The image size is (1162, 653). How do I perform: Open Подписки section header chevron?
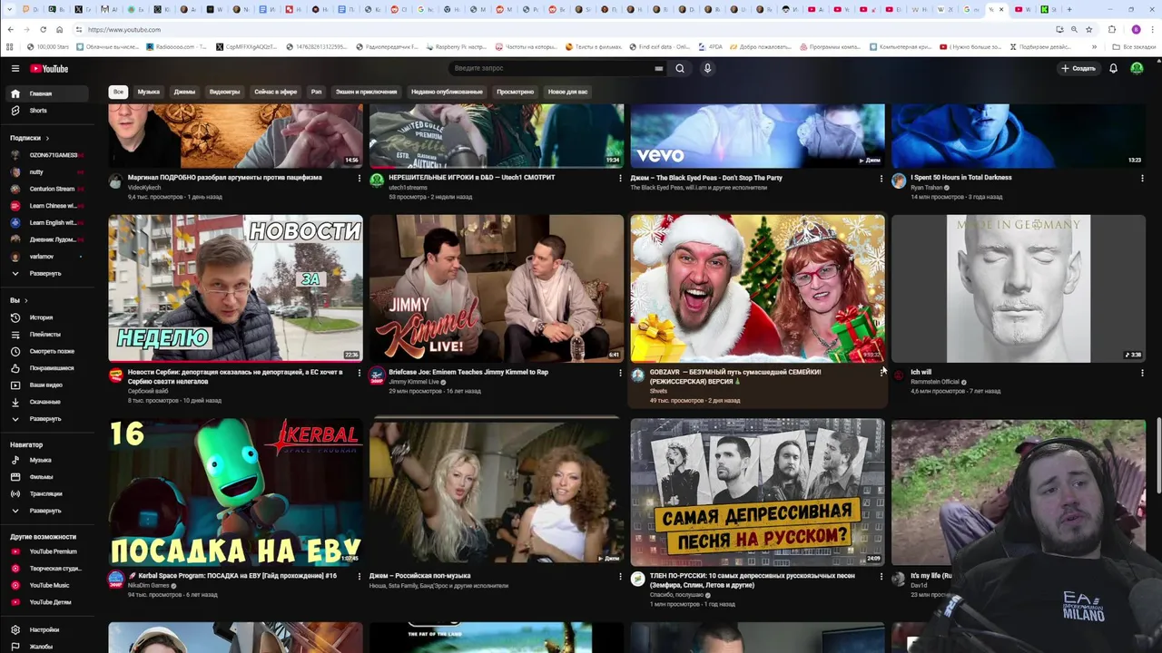click(x=47, y=138)
